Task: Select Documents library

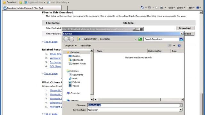Action: coord(76,75)
